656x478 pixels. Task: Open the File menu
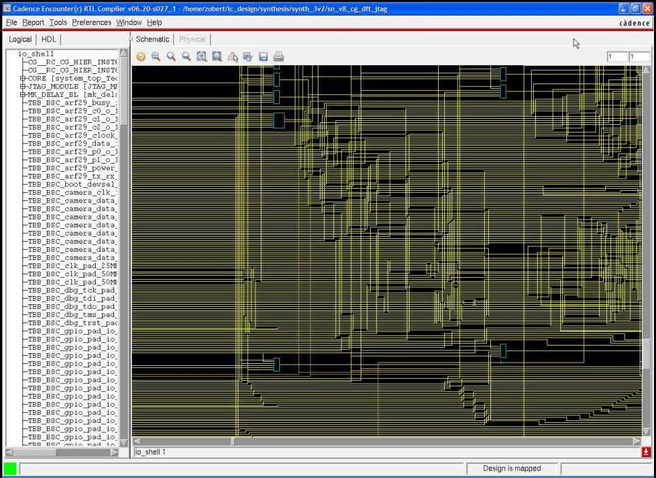click(12, 22)
